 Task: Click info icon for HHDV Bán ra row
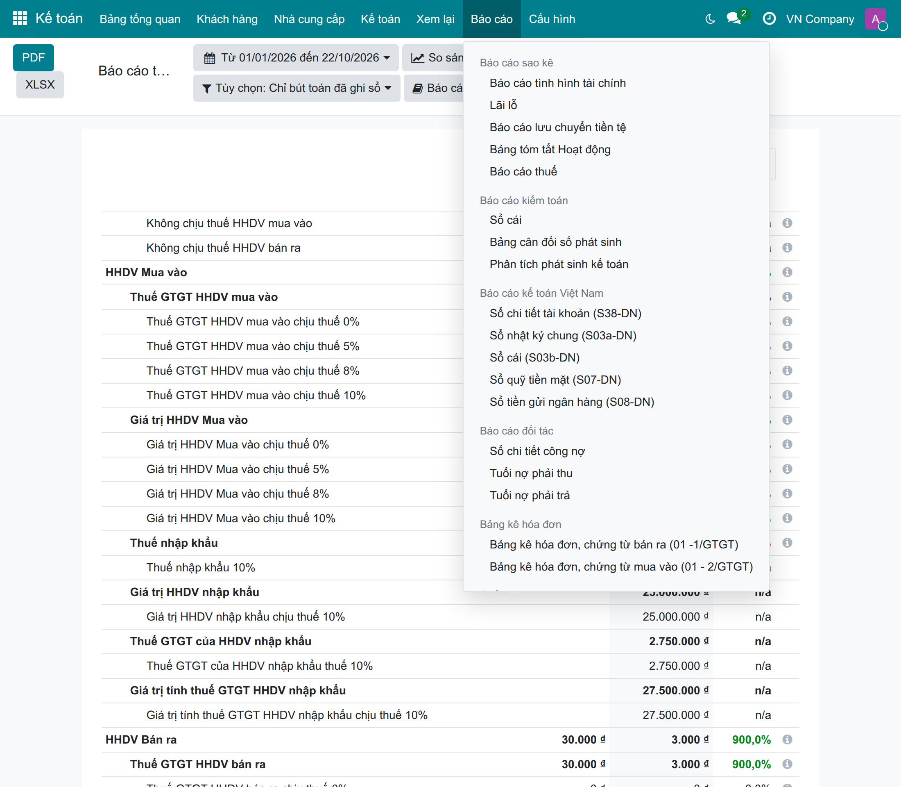coord(787,739)
